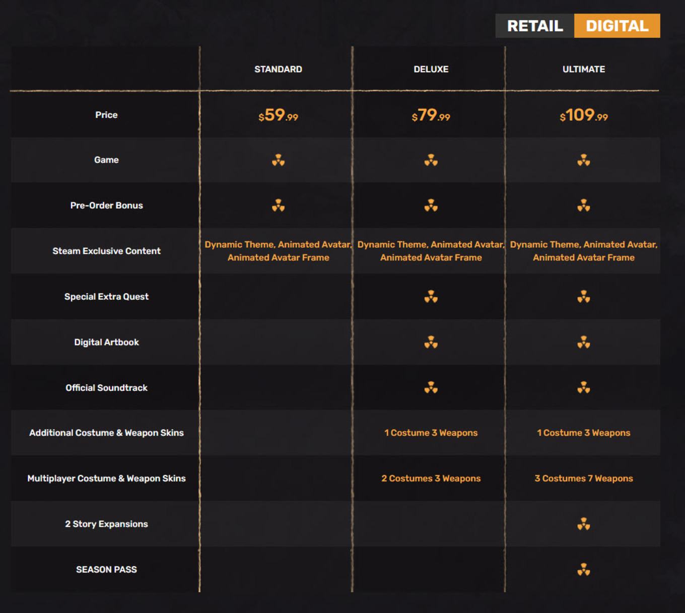Click Additional Costume & Weapon Skins label

click(x=106, y=433)
